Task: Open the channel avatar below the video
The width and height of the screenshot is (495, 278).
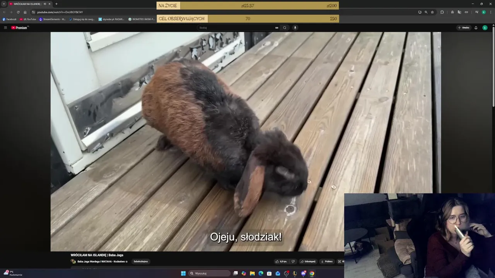Action: [73, 261]
